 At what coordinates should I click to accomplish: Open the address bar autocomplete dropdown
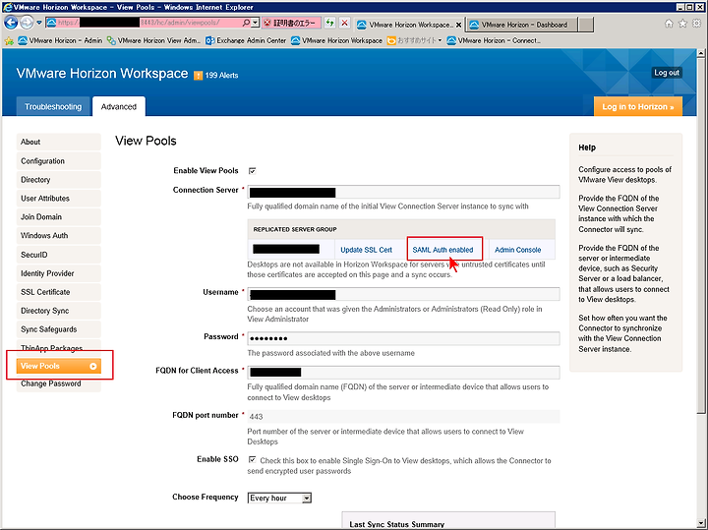click(255, 23)
